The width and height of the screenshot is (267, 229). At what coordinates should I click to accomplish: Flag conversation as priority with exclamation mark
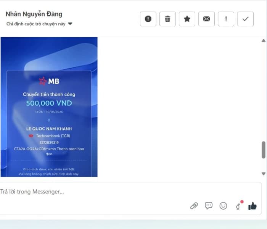tap(226, 19)
